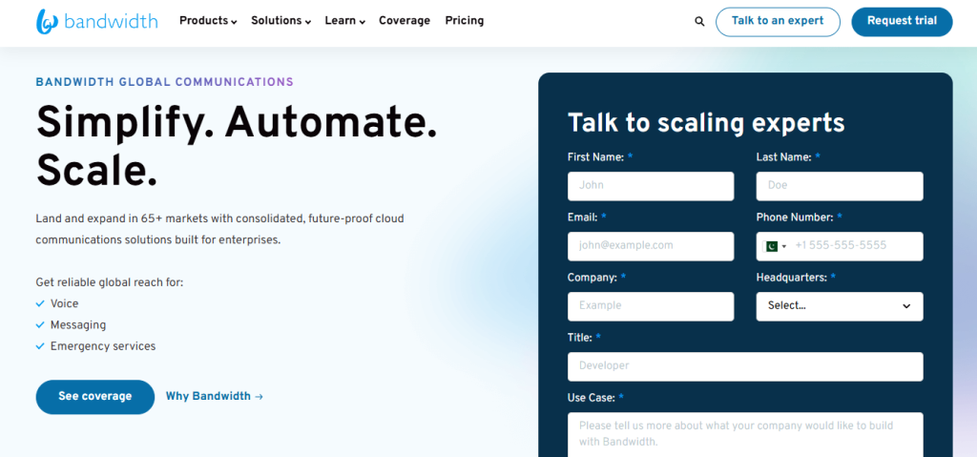Open the search magnifier icon

click(699, 22)
